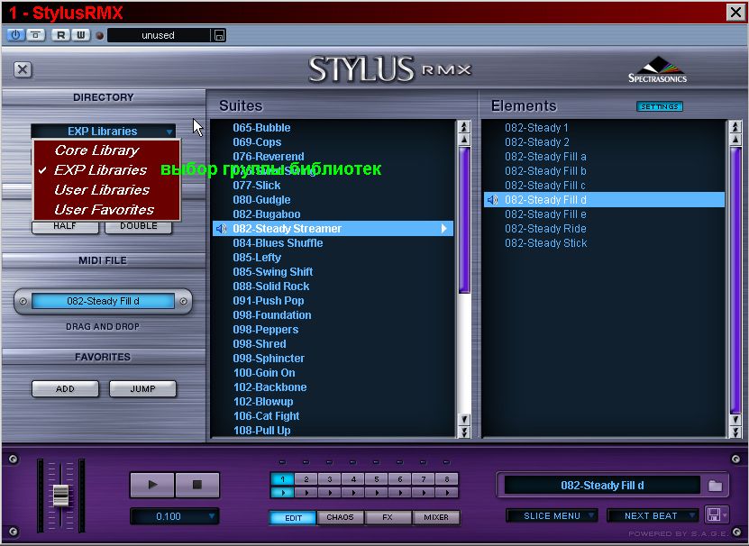
Task: Click the HALF tempo button
Action: tap(65, 226)
